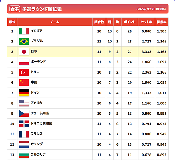Click the 順位 column header
Image resolution: width=175 pixels, height=160 pixels.
(12, 22)
